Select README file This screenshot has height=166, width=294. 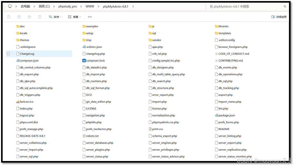222,129
